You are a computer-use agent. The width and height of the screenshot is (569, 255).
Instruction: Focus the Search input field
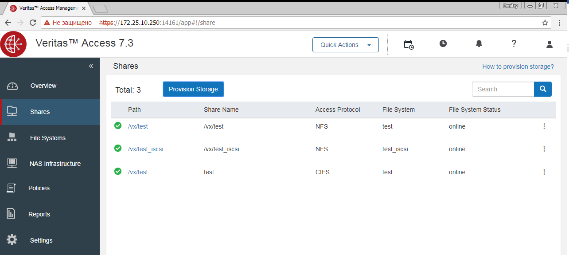point(503,89)
